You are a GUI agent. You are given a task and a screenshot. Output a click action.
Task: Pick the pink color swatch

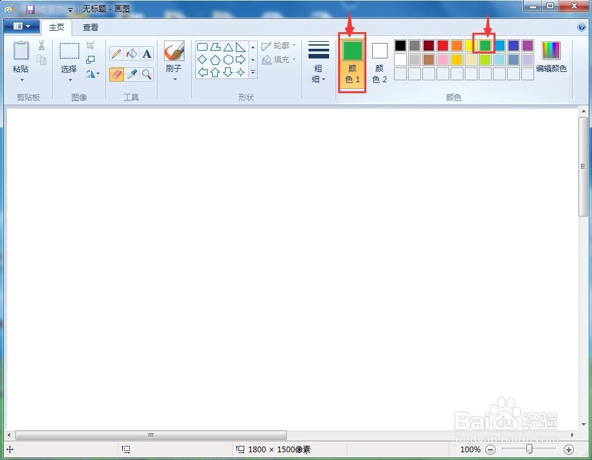tap(442, 60)
